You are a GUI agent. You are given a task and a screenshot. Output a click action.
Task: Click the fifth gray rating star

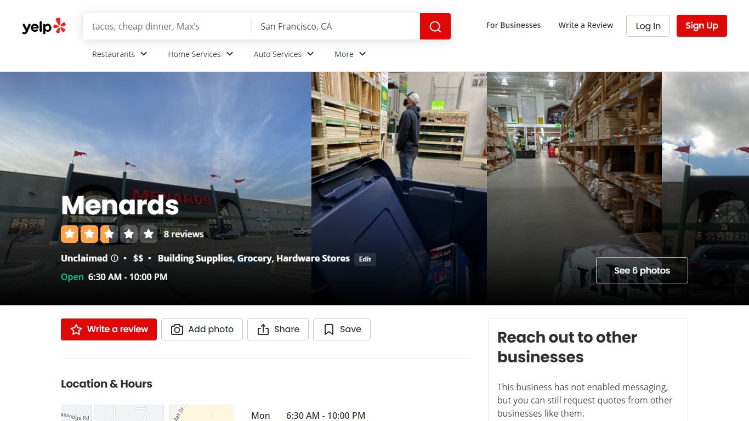click(149, 234)
